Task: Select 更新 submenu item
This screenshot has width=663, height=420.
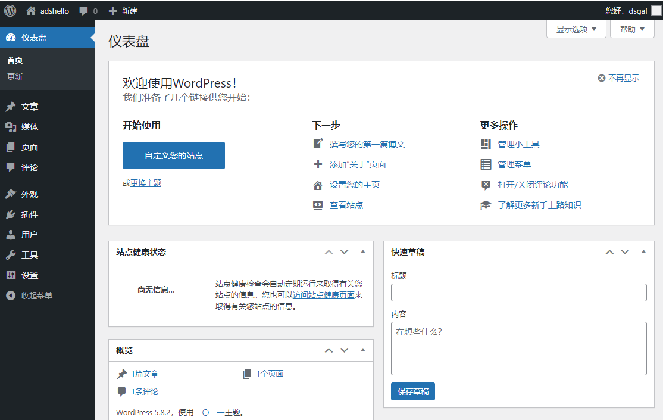Action: pyautogui.click(x=15, y=77)
